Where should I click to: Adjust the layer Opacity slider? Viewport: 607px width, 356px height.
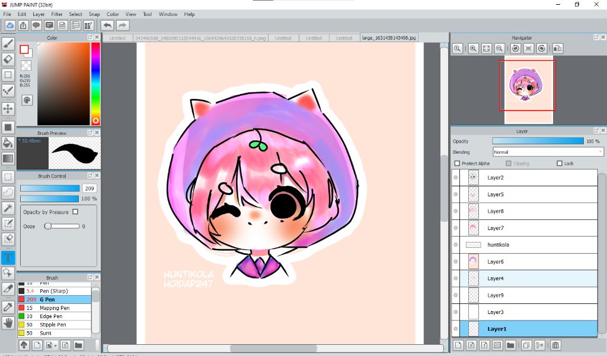click(538, 141)
